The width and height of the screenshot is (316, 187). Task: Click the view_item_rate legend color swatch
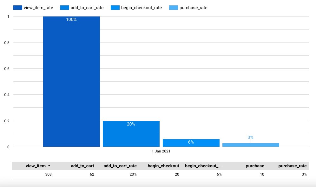[17, 8]
